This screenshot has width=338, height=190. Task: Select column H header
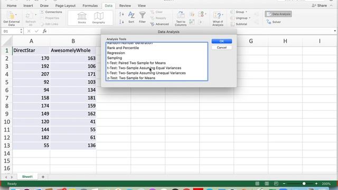[285, 41]
